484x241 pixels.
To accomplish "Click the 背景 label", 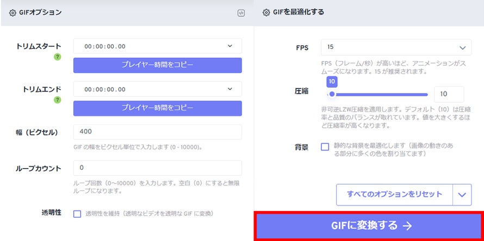I will click(x=302, y=147).
